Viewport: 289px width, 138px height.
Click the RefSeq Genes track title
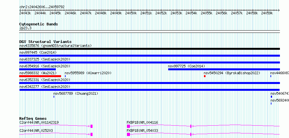click(33, 118)
